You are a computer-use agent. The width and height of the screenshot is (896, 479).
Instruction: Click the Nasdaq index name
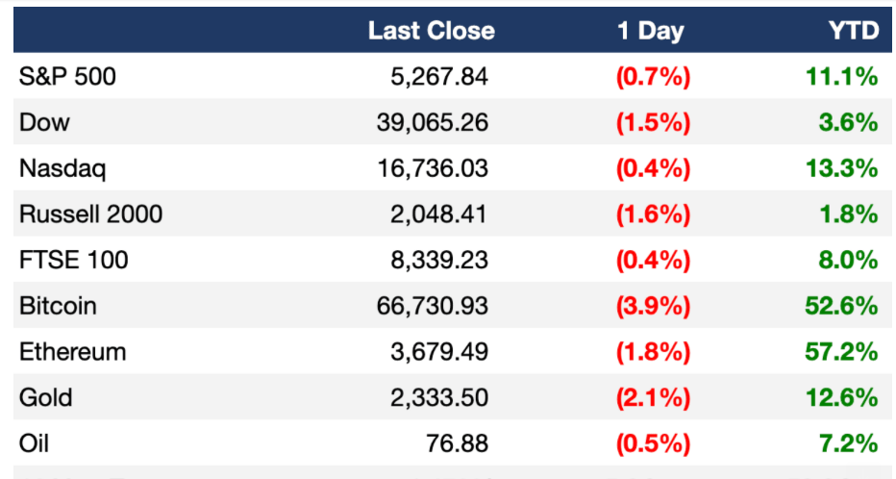62,169
